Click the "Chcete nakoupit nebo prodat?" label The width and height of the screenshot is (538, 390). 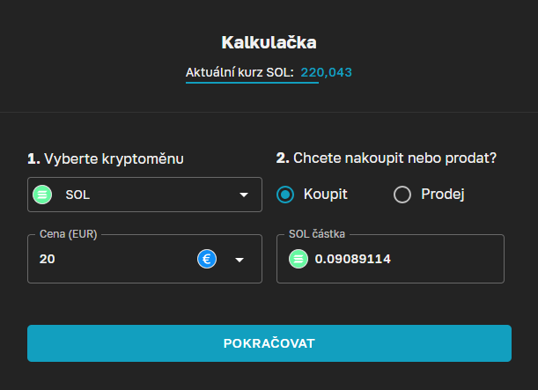click(x=394, y=158)
